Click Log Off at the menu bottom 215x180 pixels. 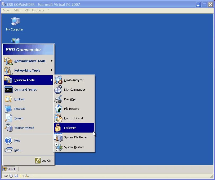pyautogui.click(x=44, y=160)
